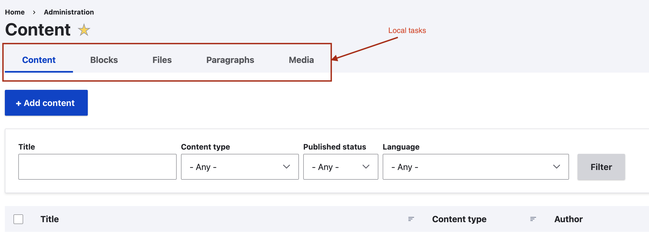This screenshot has width=649, height=241.
Task: Open the Content type dropdown
Action: pyautogui.click(x=240, y=167)
